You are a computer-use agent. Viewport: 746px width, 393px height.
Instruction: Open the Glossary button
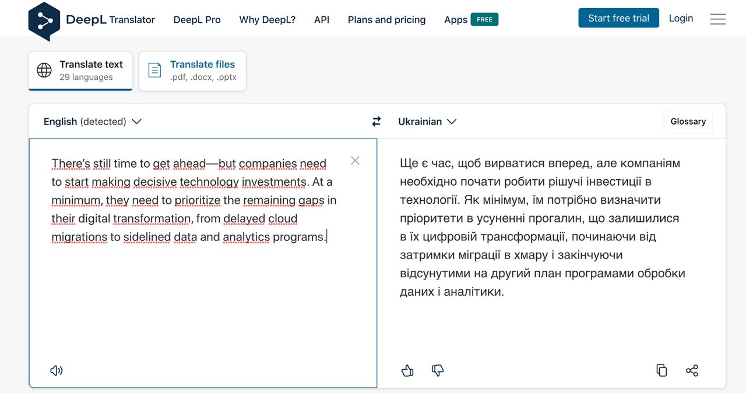click(688, 121)
